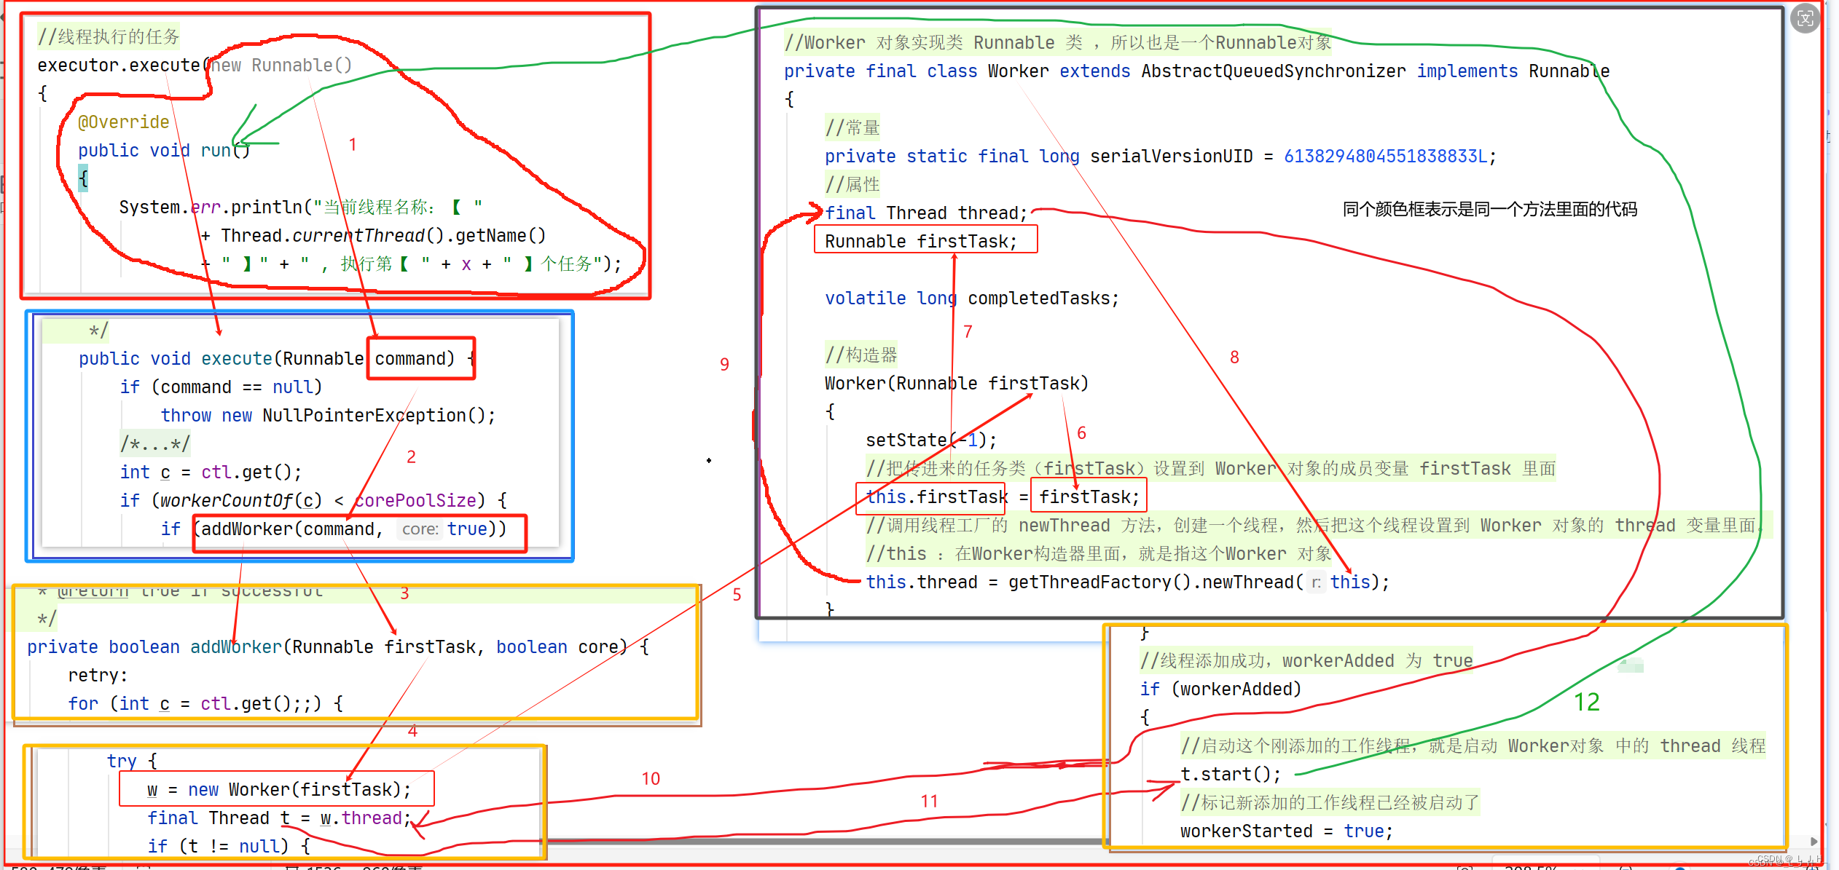Screen dimensions: 1839x870
Task: Click 'private final class Worker' declaration
Action: pos(917,71)
